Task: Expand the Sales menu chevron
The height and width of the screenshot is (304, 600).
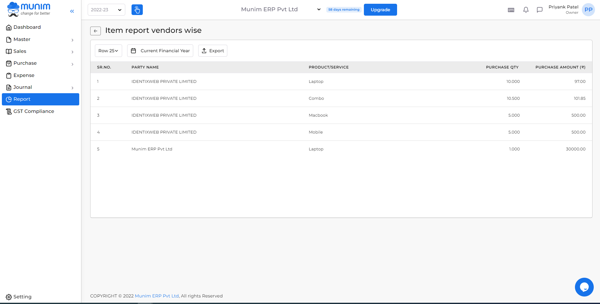Action: tap(72, 52)
